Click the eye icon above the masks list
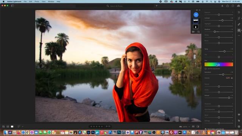Screen dimensions: 242x136 [197, 10]
